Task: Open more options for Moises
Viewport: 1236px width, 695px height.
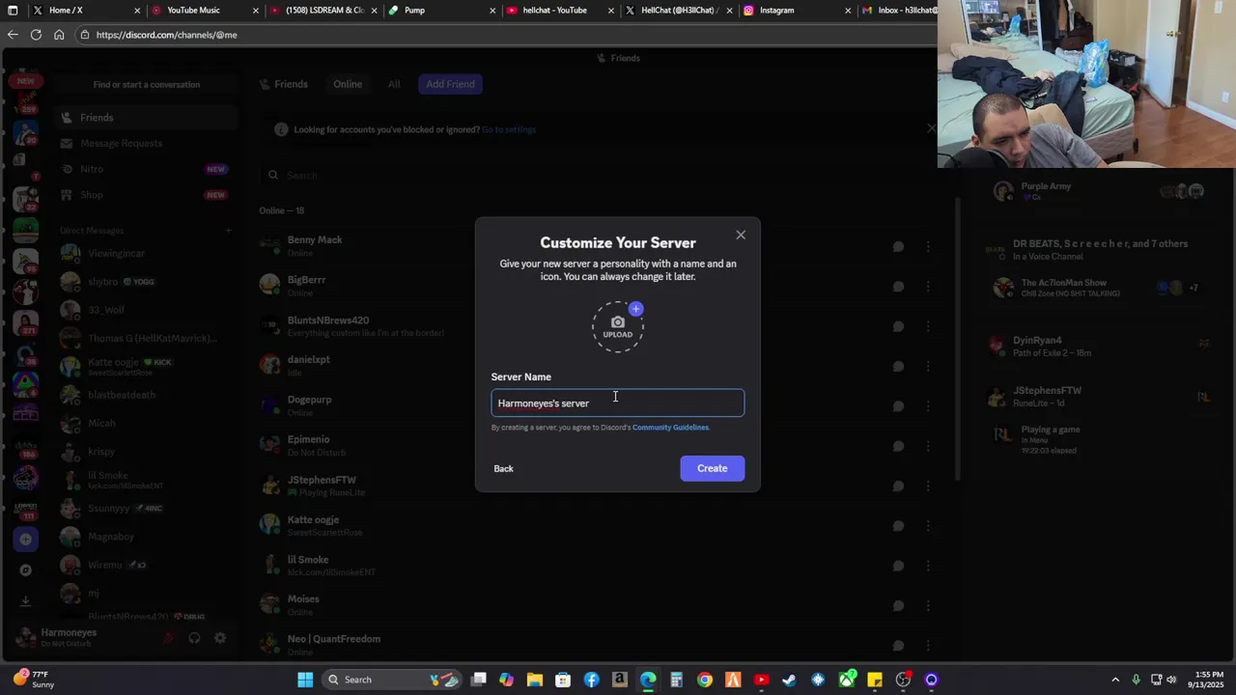Action: (928, 605)
